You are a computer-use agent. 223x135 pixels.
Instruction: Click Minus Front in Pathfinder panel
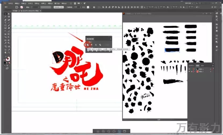click(x=91, y=44)
